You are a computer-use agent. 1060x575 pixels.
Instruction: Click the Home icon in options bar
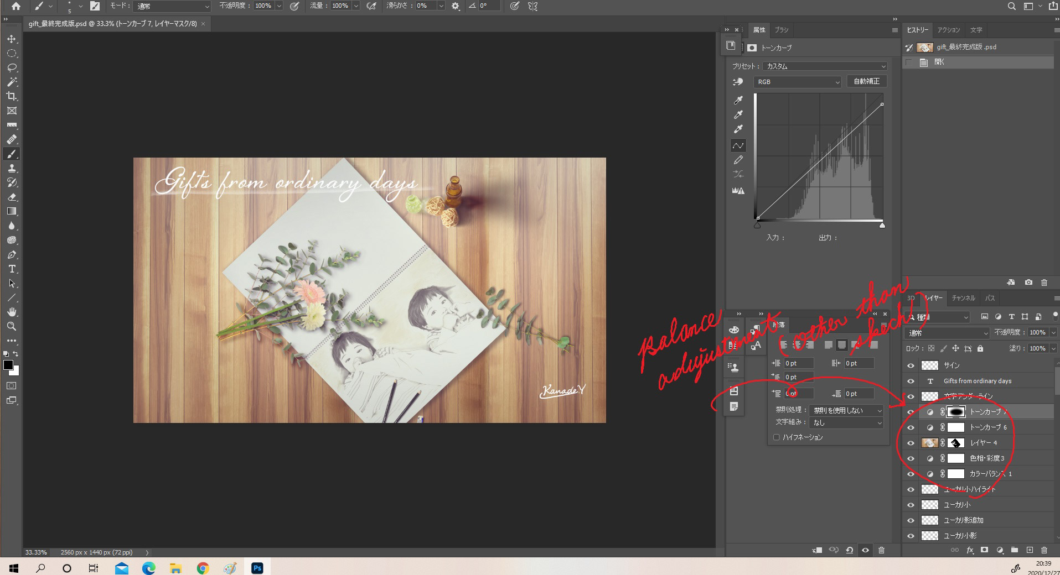tap(16, 6)
